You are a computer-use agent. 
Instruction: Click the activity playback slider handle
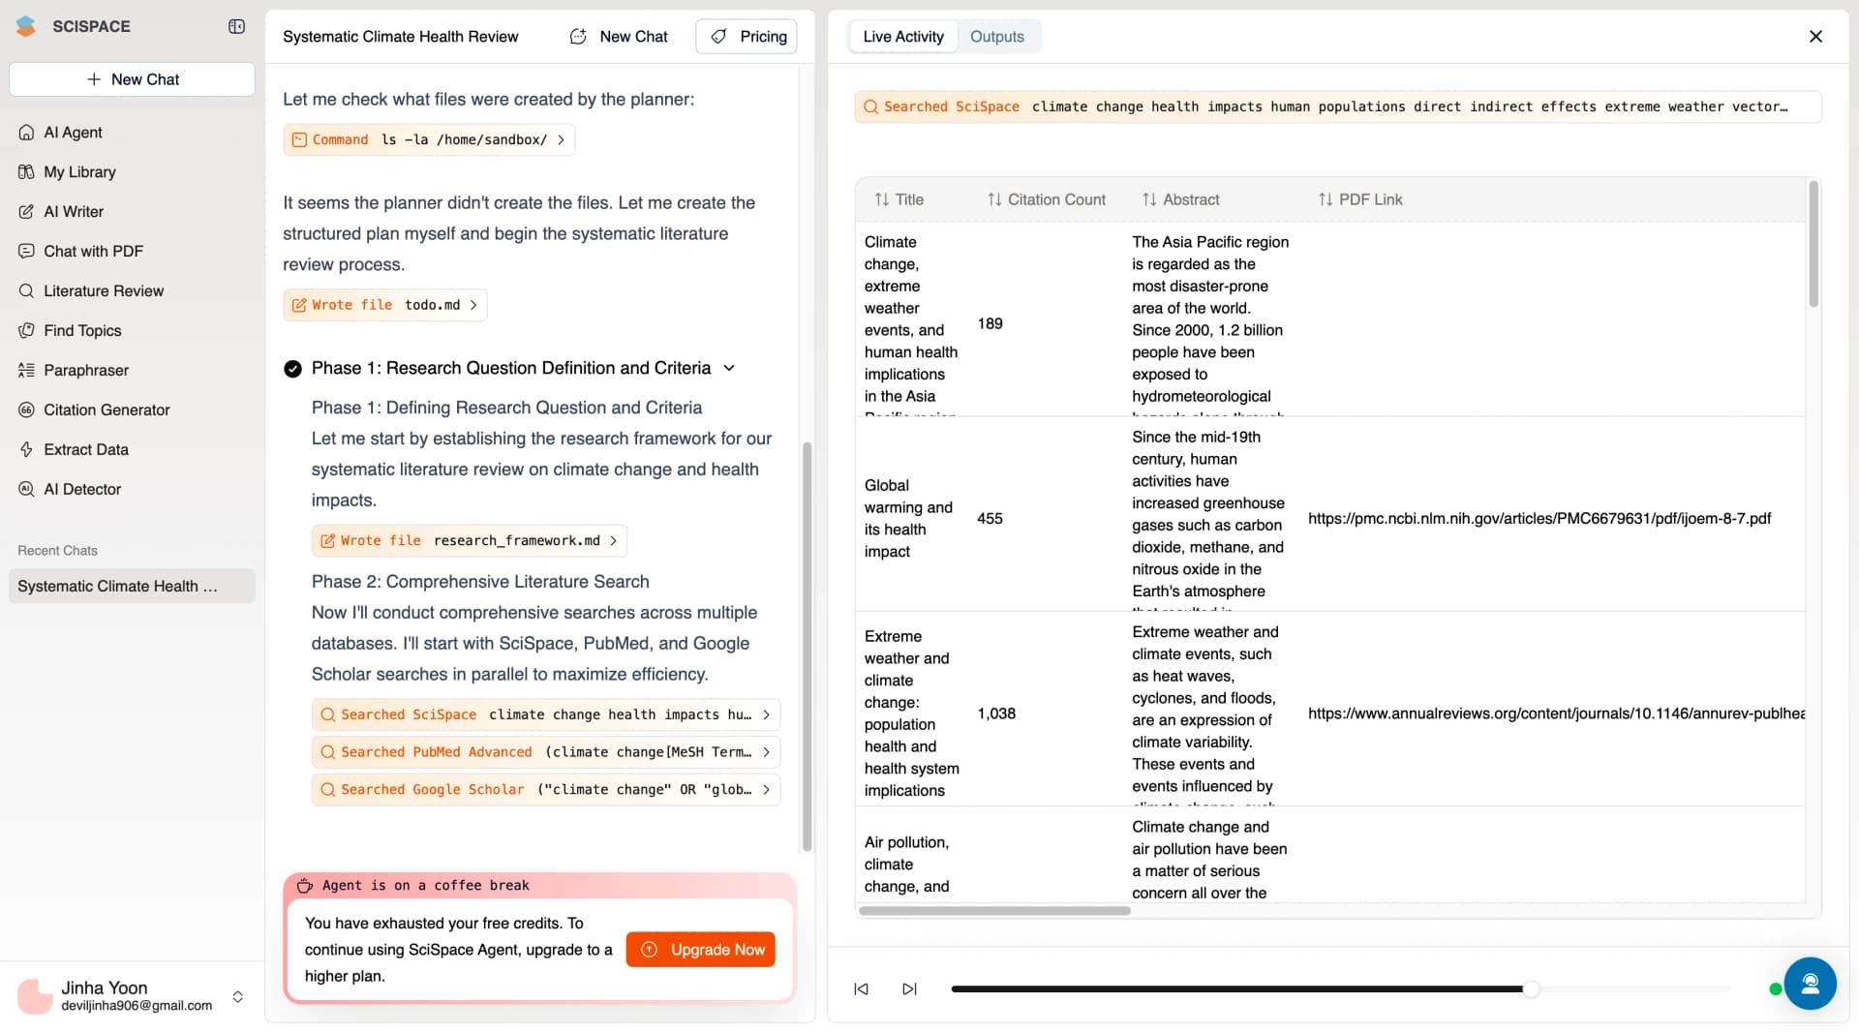click(1531, 988)
